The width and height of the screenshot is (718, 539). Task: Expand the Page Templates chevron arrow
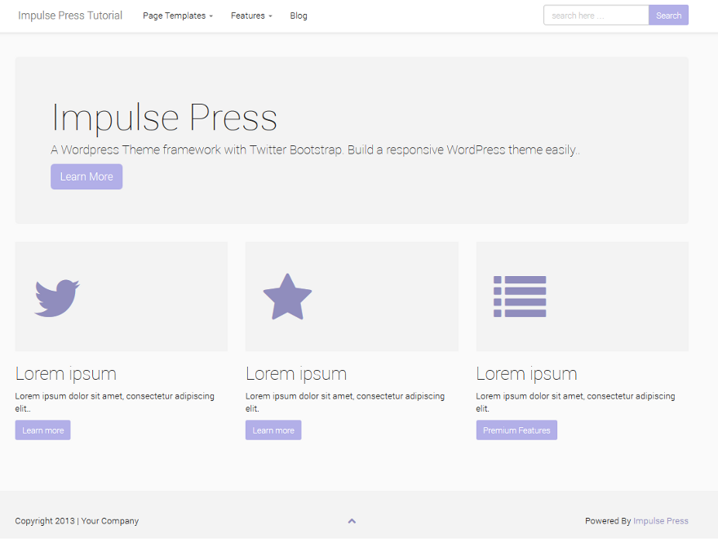click(211, 16)
